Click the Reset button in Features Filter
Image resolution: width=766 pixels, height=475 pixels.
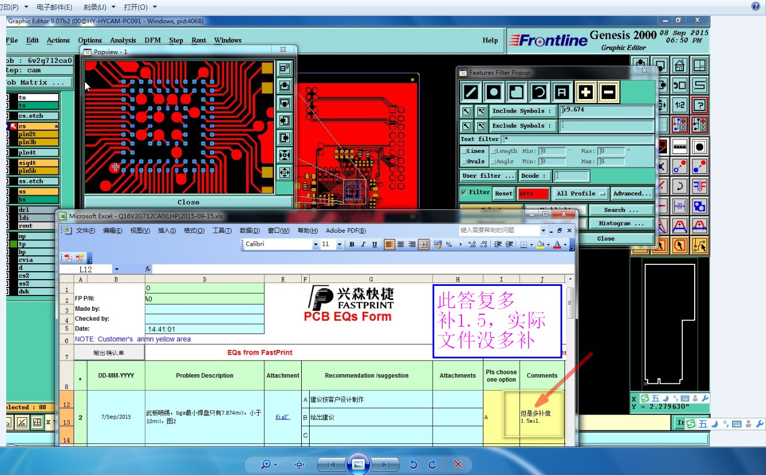tap(503, 194)
